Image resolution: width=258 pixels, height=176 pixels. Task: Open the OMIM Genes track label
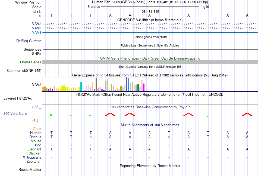(x=30, y=62)
